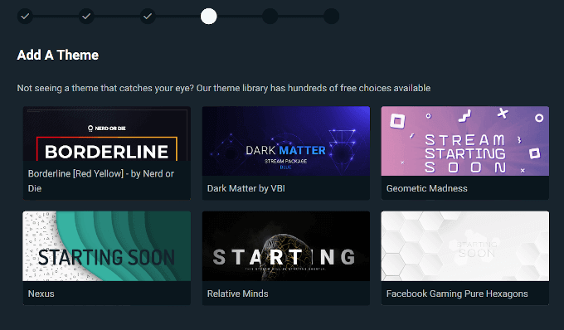564x330 pixels.
Task: Click the 'Relative Minds' title text
Action: point(237,294)
